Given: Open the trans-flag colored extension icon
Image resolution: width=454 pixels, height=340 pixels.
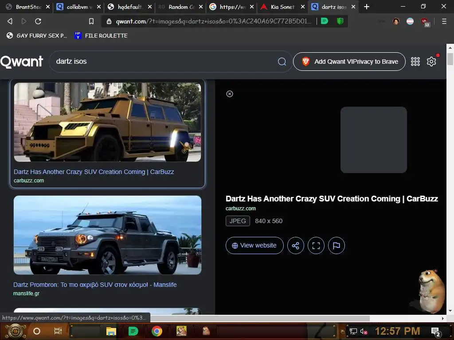Looking at the screenshot, I should click(x=410, y=21).
